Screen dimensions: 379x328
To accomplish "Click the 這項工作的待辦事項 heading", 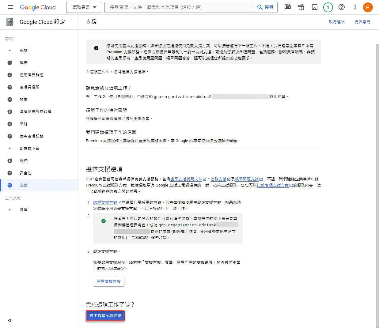I will pyautogui.click(x=106, y=110).
